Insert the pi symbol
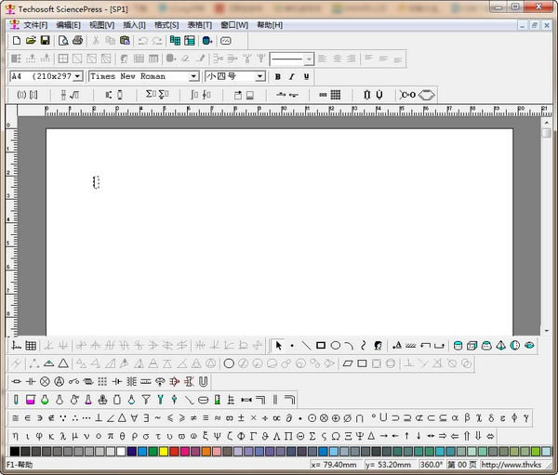Screen dimensions: 558x475 110,435
